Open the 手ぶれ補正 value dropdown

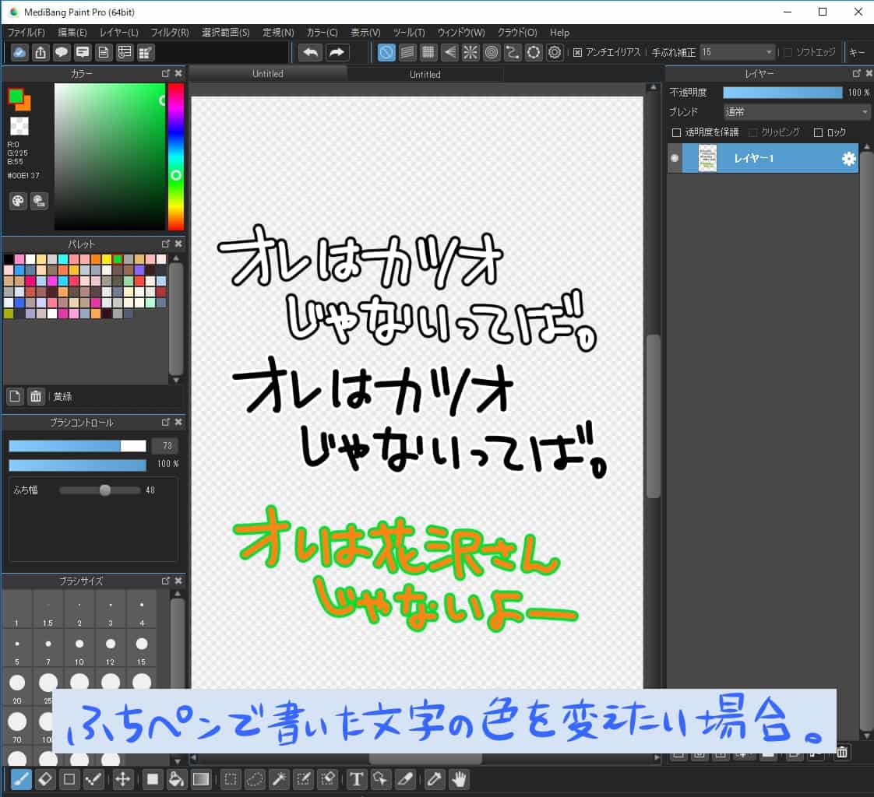(738, 52)
